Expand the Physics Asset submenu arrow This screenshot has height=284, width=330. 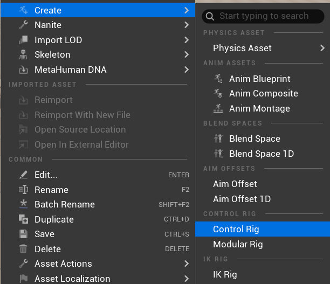pyautogui.click(x=322, y=48)
